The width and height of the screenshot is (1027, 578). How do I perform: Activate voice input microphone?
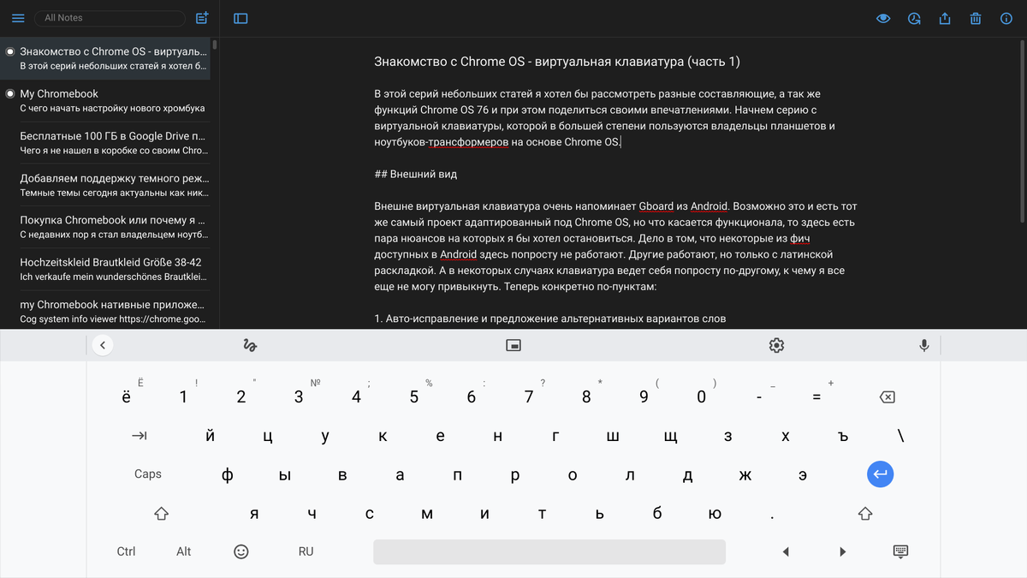pos(924,345)
